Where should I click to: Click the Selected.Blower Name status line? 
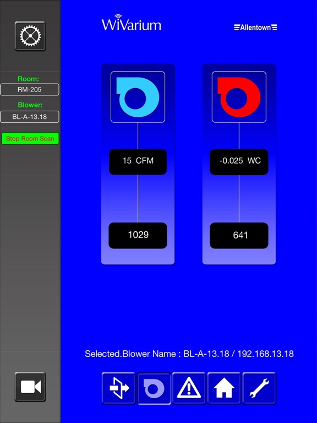coord(189,354)
